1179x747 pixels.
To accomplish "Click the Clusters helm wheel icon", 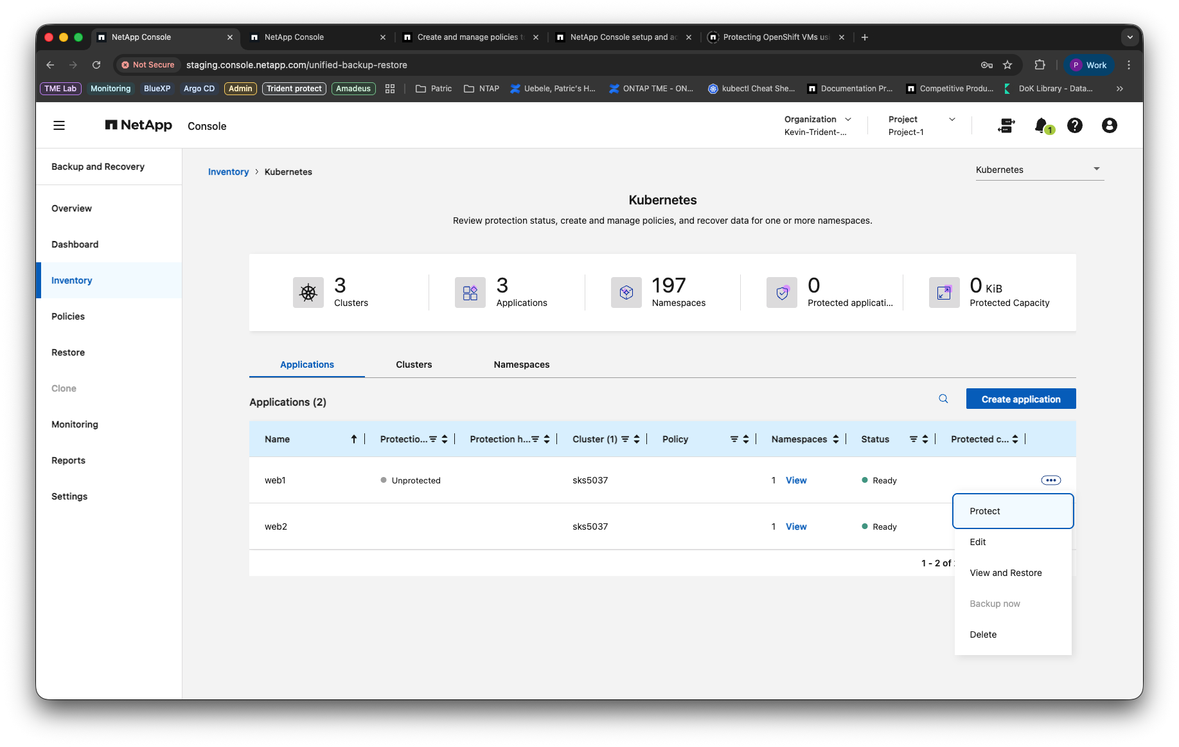I will 308,292.
